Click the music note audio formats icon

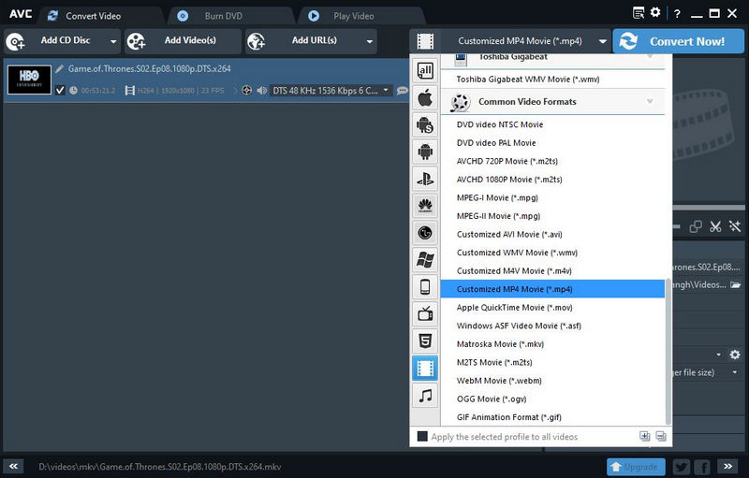(x=425, y=396)
